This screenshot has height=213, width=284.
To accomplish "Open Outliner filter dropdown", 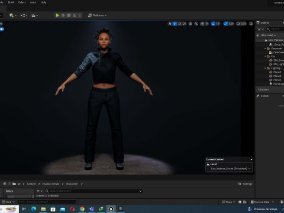I will [x=260, y=29].
